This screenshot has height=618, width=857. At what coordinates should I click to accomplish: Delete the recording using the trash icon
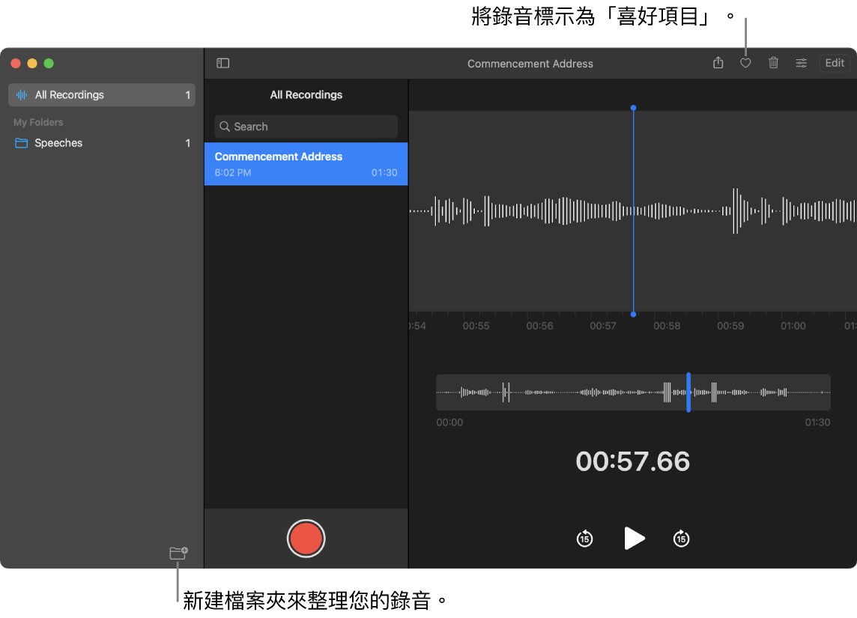pyautogui.click(x=773, y=63)
